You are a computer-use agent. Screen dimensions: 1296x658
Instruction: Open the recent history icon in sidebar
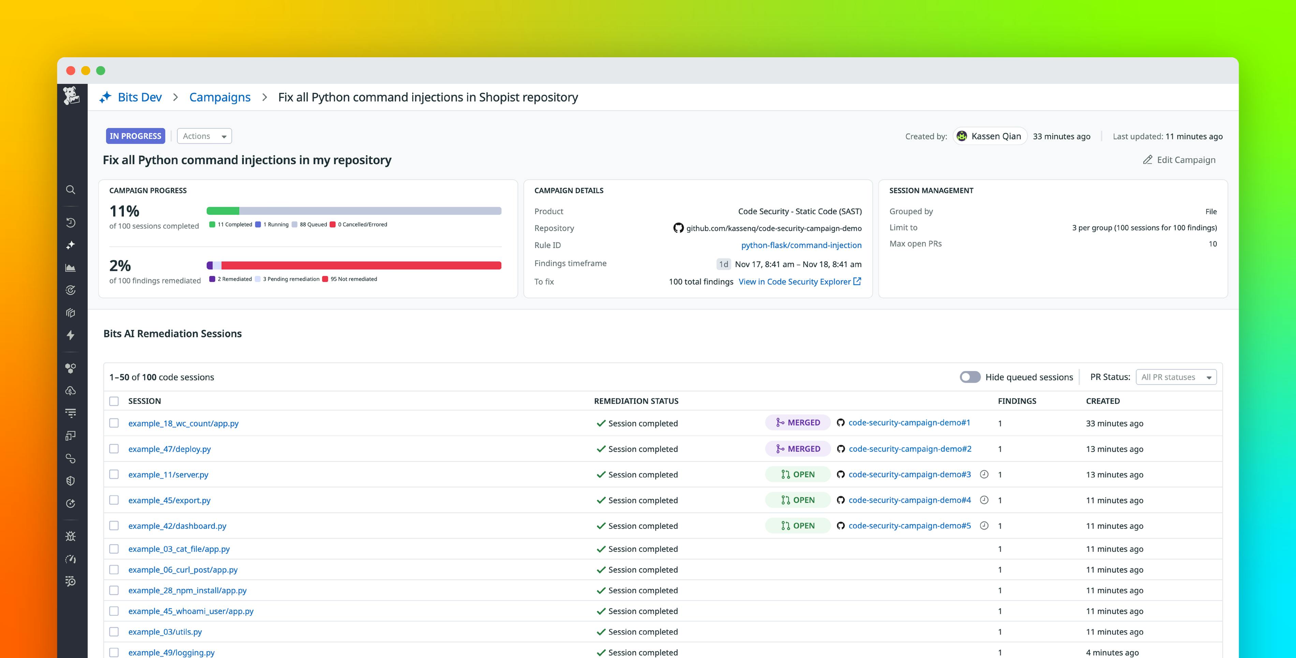[71, 223]
